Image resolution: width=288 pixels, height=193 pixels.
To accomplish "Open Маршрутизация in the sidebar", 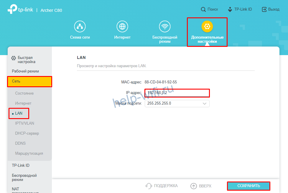I will click(x=29, y=154).
